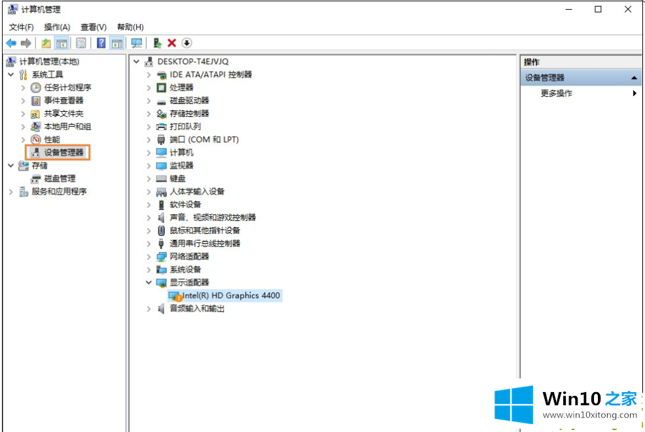Select 磁盘管理 under 存储

(60, 178)
